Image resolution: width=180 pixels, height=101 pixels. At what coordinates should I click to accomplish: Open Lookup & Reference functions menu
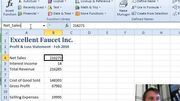click(94, 1)
